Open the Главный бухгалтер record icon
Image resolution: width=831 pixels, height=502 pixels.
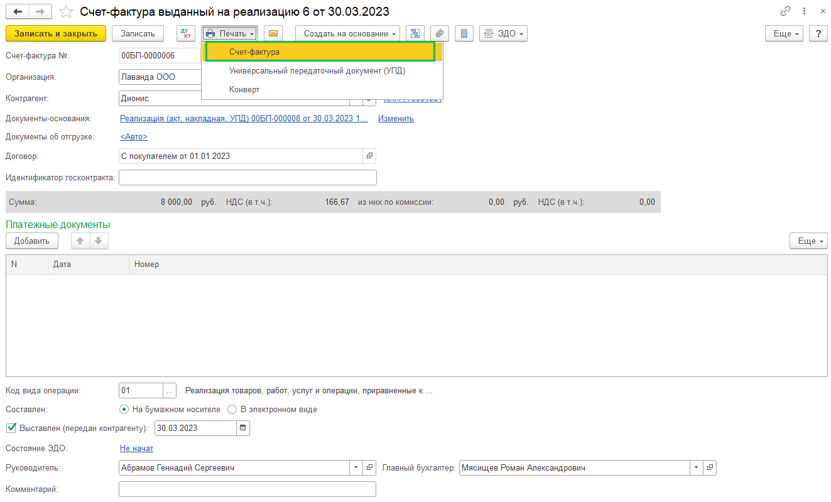710,467
